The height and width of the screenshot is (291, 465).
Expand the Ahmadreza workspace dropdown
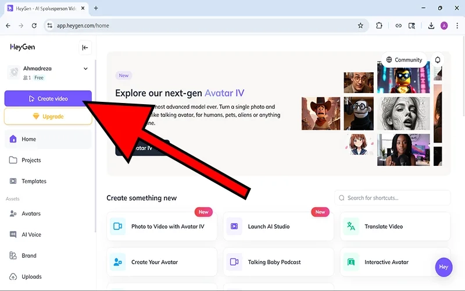(85, 69)
